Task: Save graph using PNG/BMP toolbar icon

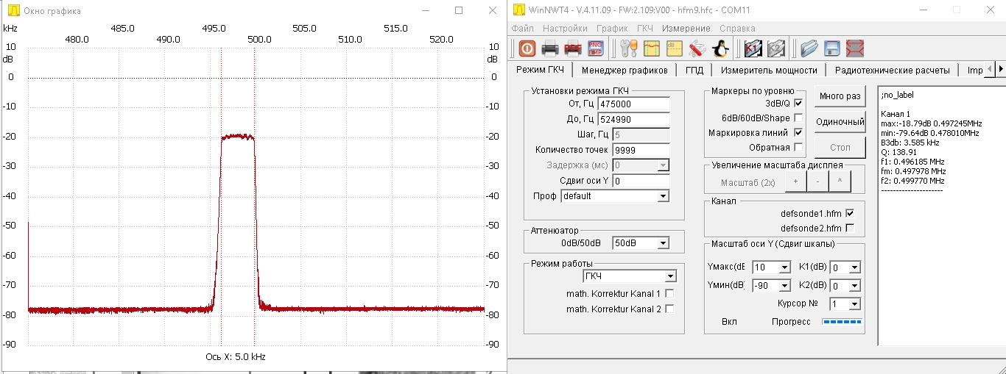Action: coord(595,48)
